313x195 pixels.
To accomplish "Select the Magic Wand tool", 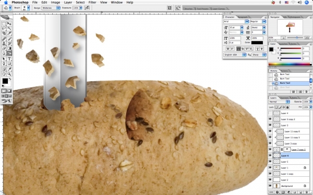I will (x=9, y=29).
